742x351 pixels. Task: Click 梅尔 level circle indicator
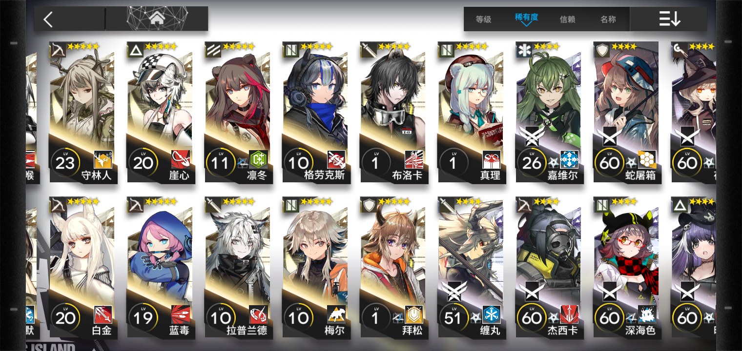point(298,317)
